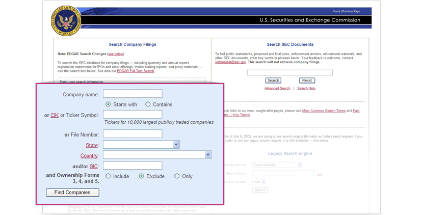423x215 pixels.
Task: Click the Search button under SEC Documents
Action: tap(273, 80)
